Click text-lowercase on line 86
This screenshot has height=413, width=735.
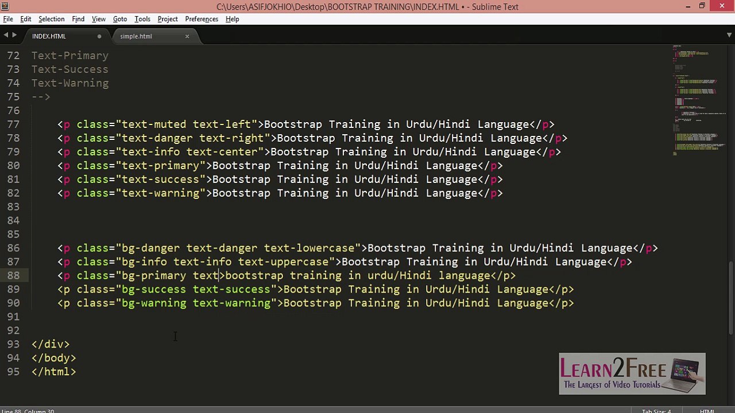pyautogui.click(x=310, y=248)
